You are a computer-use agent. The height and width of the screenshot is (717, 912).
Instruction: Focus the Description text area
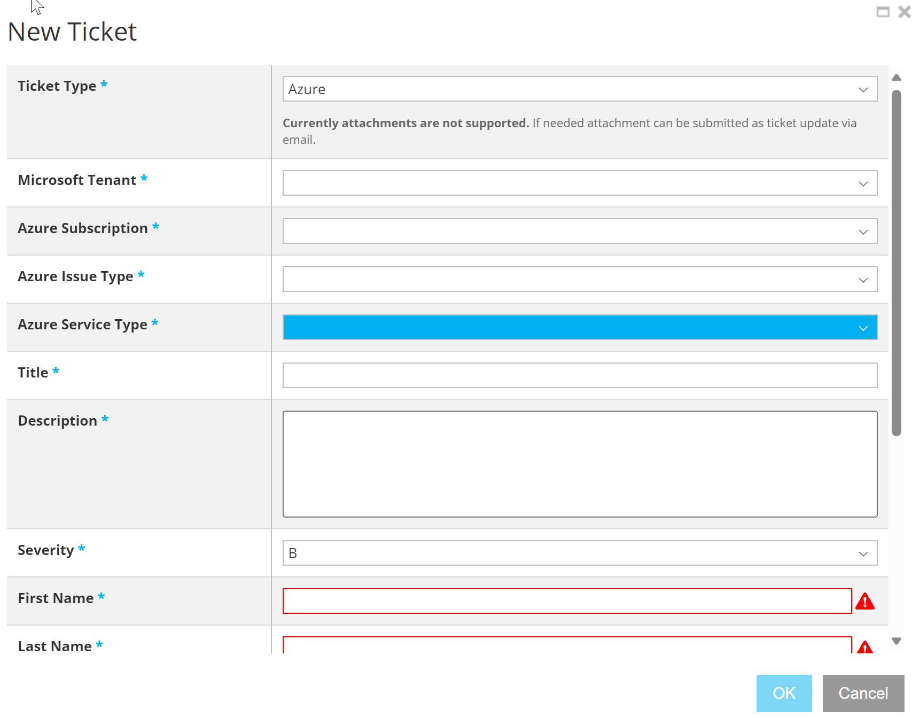click(580, 464)
